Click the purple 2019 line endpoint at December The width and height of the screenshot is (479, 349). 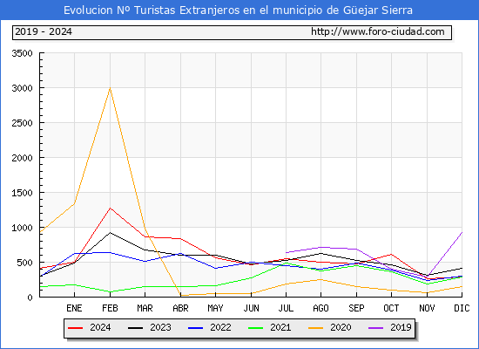click(x=462, y=233)
